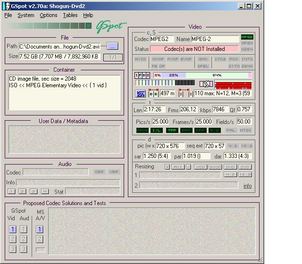Viewport: 302px width, 264px height.
Task: Click the AVI resizing button
Action: tap(178, 167)
